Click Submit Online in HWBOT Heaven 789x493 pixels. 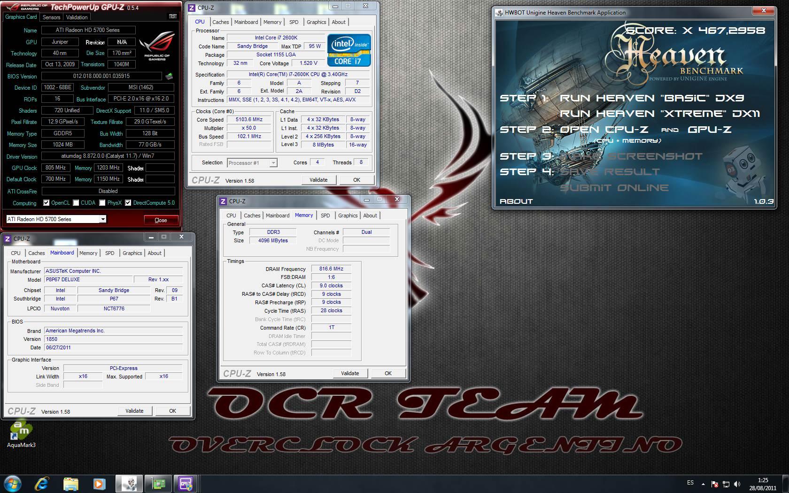tap(614, 188)
